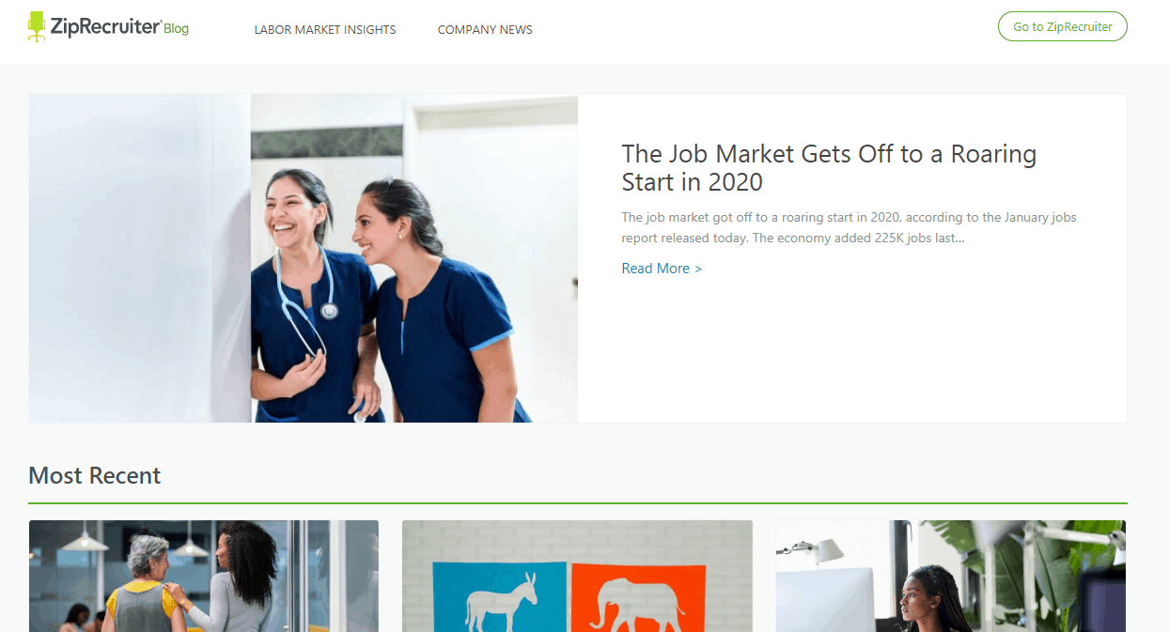Click the Go to ZipRecruiter button
Screen dimensions: 1169x632
1062,26
